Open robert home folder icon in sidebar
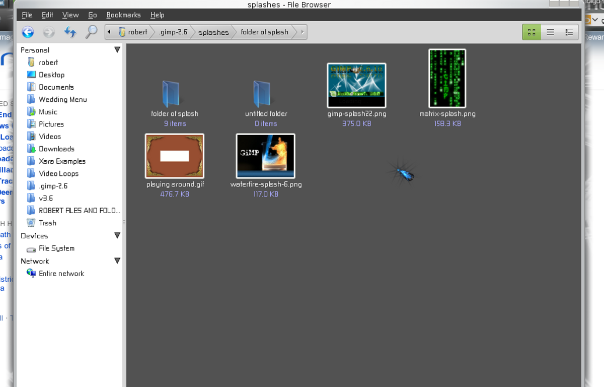Screen dimensions: 604x387 coord(31,62)
